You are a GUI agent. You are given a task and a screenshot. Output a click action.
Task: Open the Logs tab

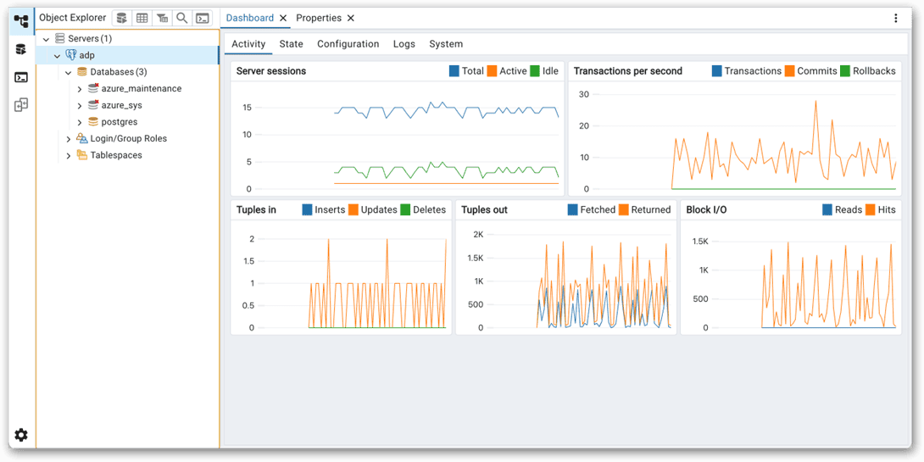pos(404,44)
